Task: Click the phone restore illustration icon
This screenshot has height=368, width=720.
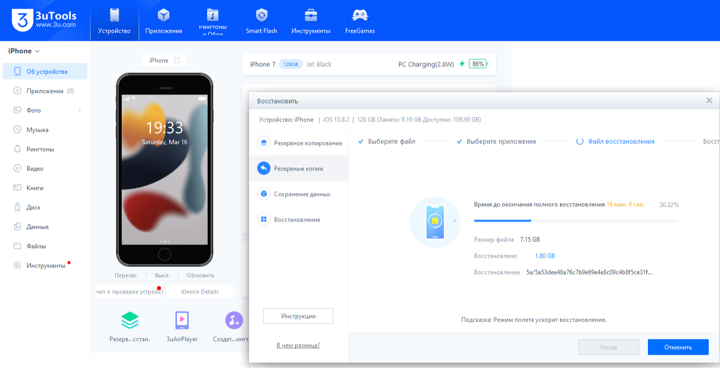Action: tap(435, 222)
